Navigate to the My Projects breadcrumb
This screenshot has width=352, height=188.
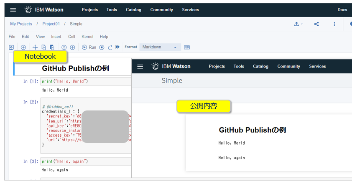click(21, 24)
